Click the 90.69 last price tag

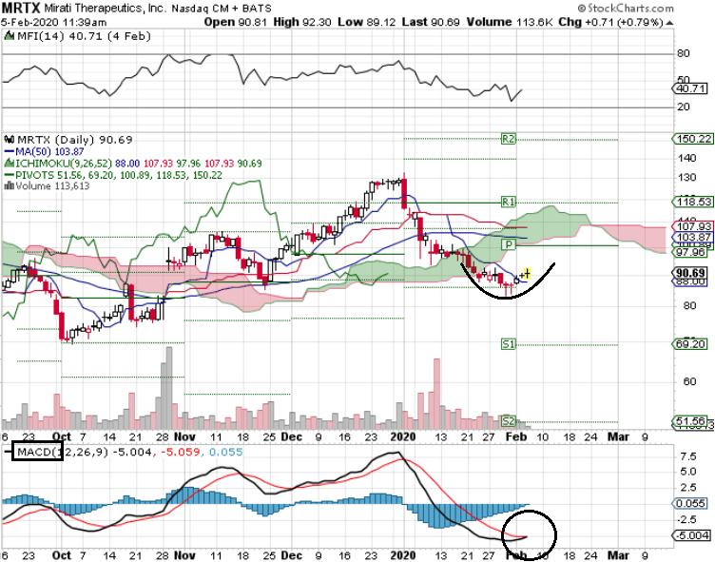(x=691, y=273)
